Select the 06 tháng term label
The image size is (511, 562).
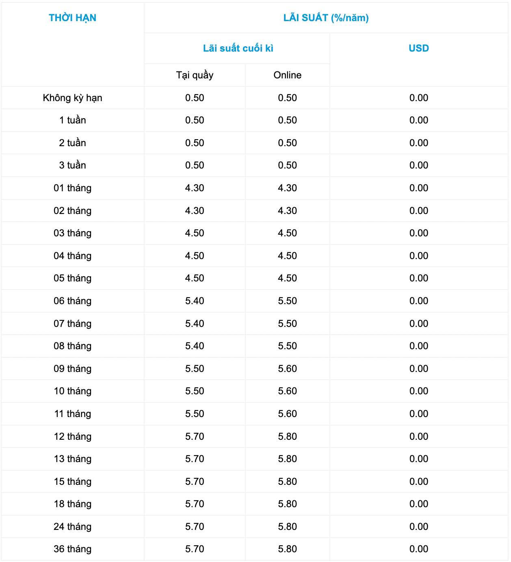(72, 301)
